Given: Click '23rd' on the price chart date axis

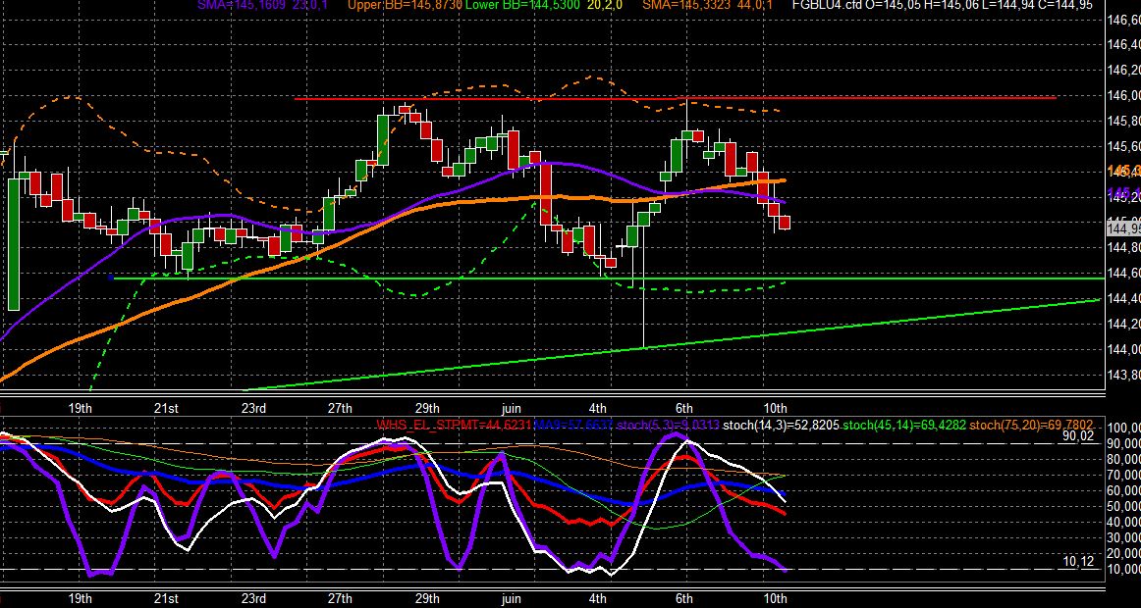Looking at the screenshot, I should (x=252, y=408).
